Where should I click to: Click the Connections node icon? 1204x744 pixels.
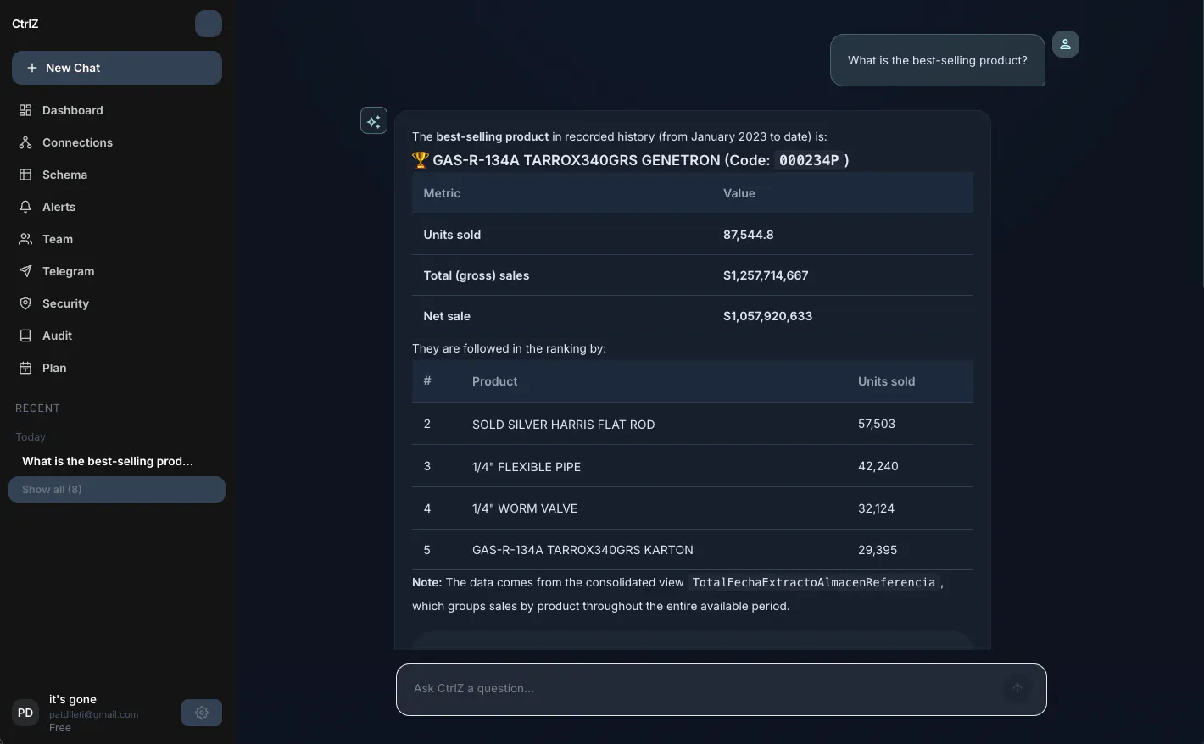(25, 142)
